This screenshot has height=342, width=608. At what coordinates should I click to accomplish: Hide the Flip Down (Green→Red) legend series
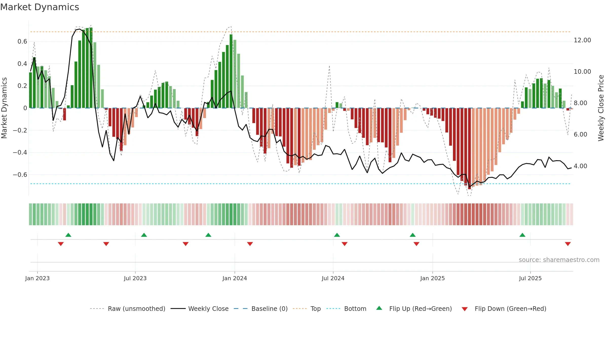click(504, 309)
